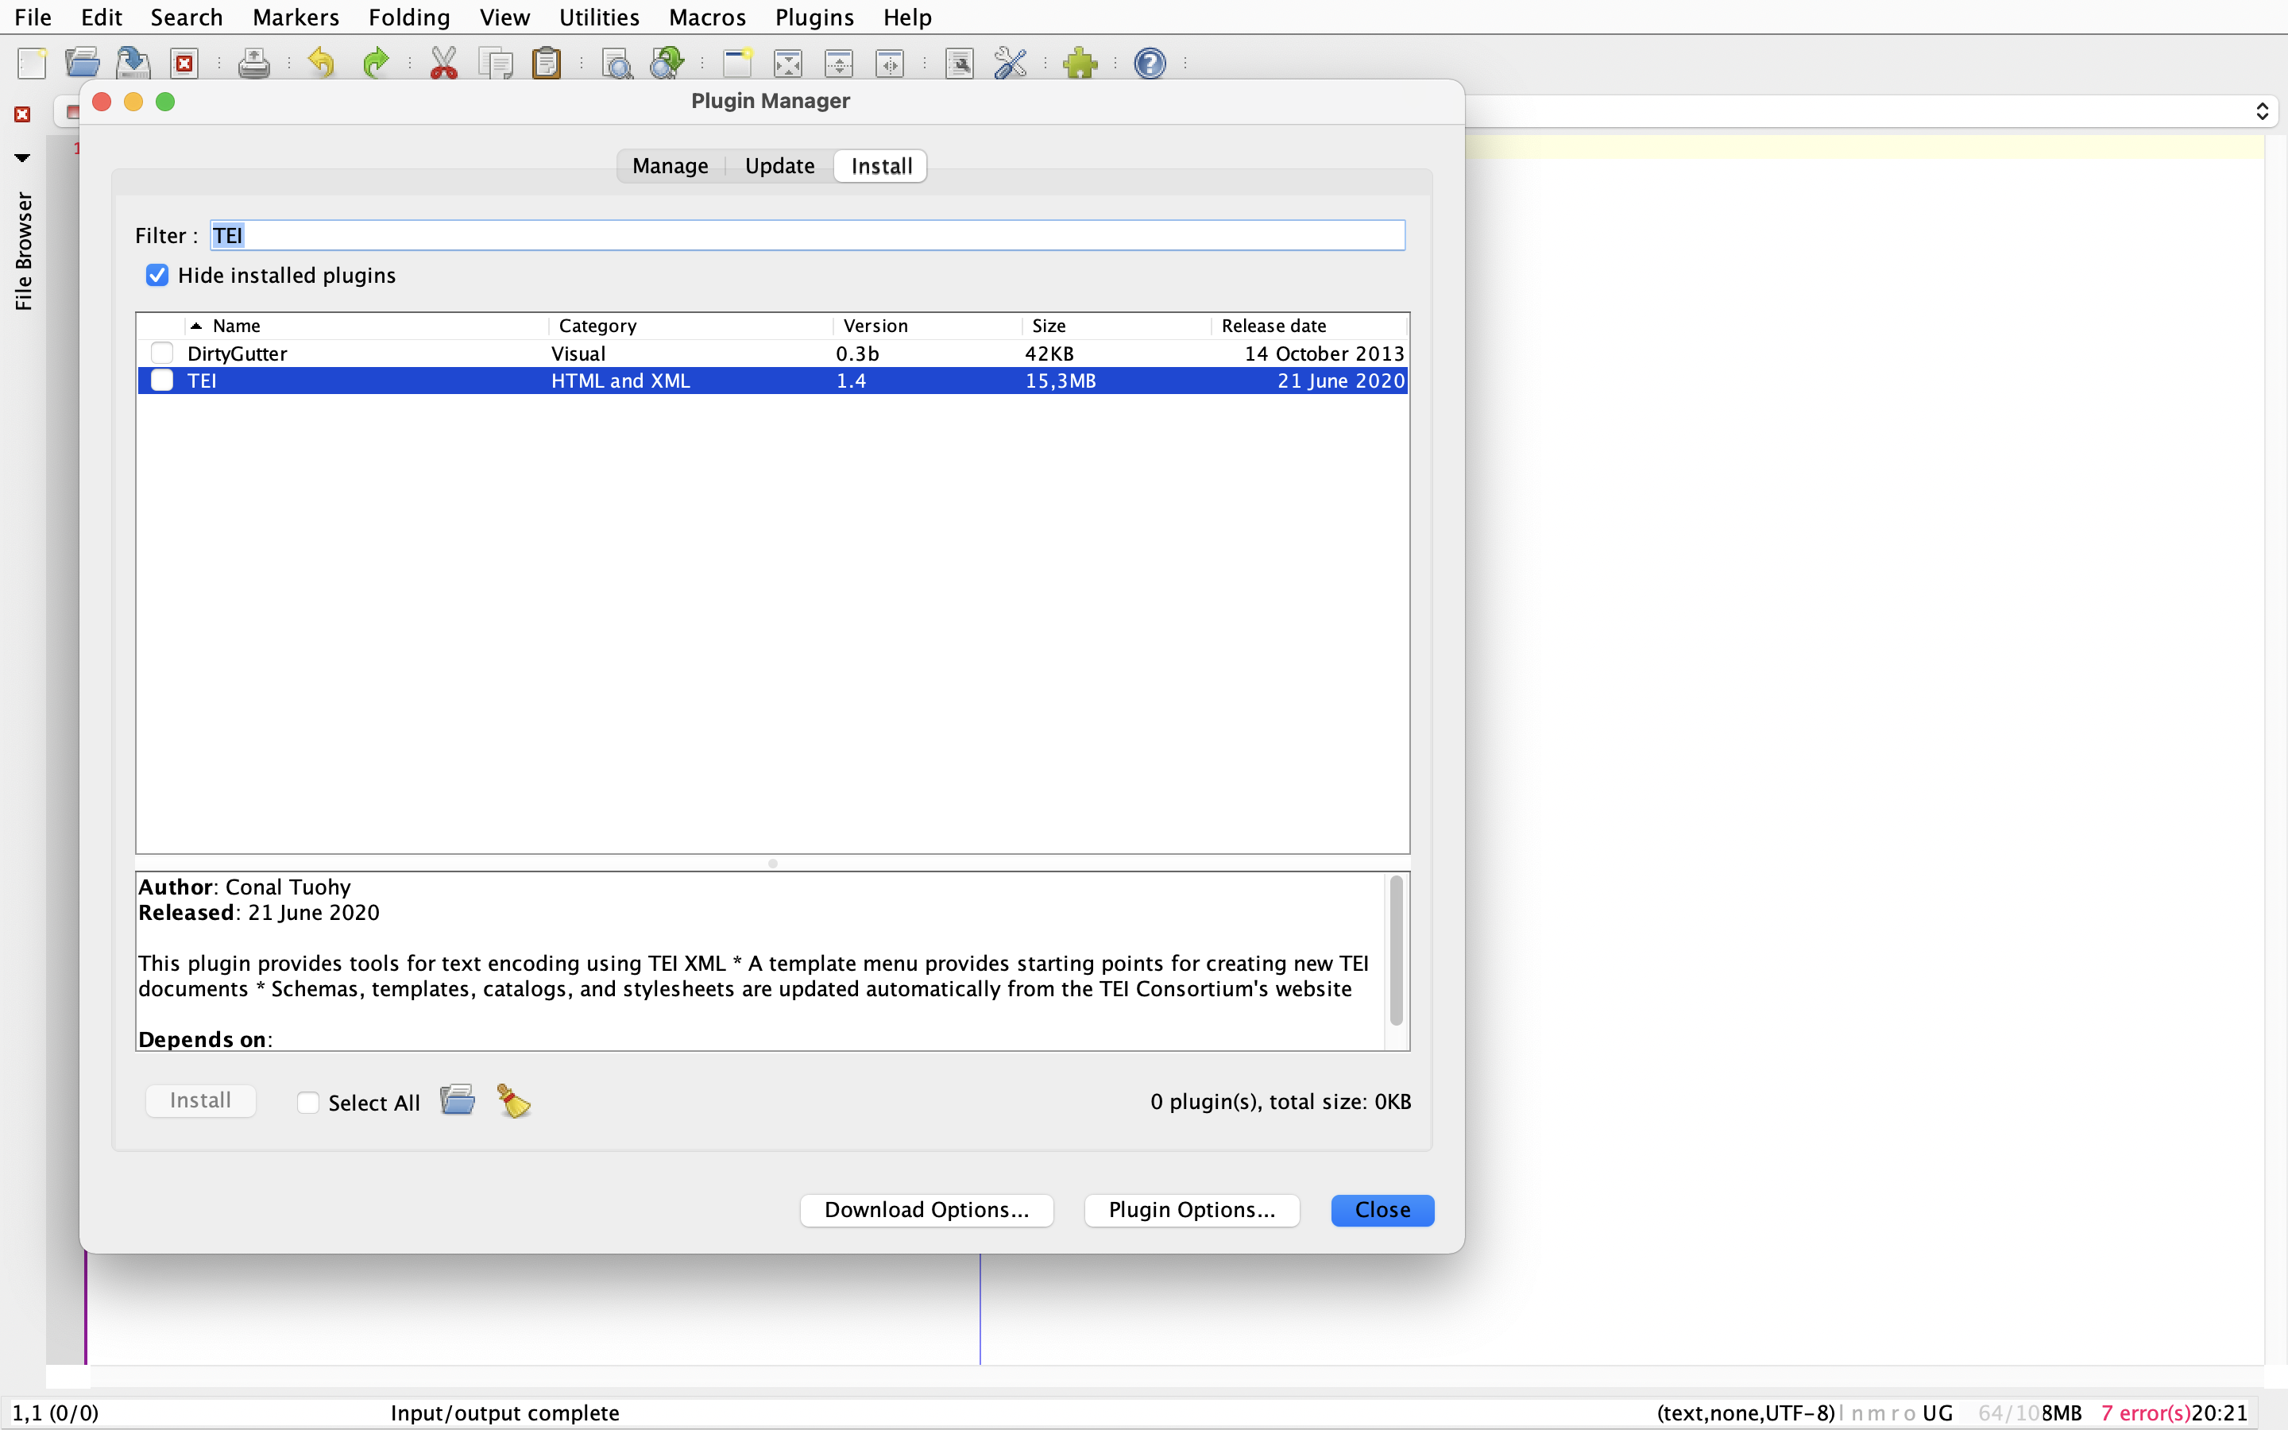Click the Install button below description

coord(200,1100)
